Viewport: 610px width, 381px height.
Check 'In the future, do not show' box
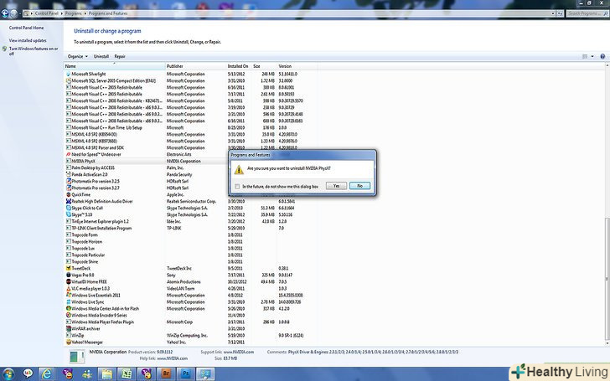(238, 186)
